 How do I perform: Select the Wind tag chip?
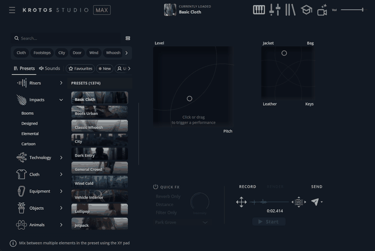click(x=94, y=53)
